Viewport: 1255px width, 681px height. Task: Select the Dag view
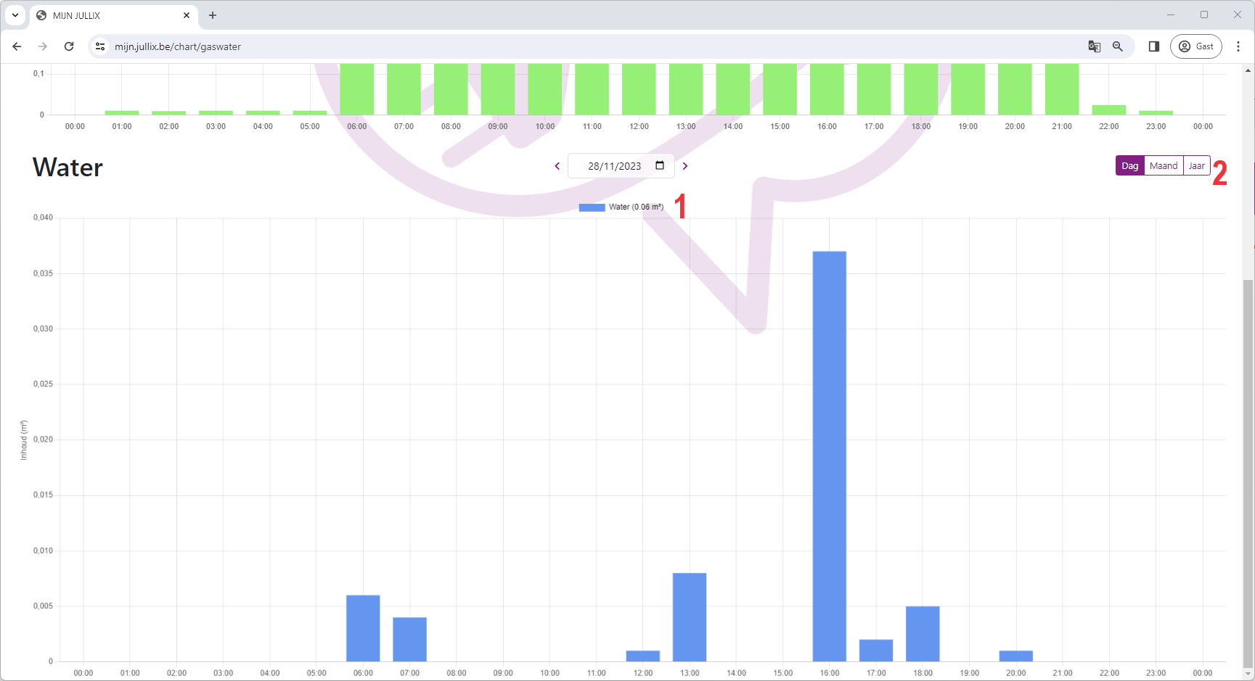coord(1130,166)
